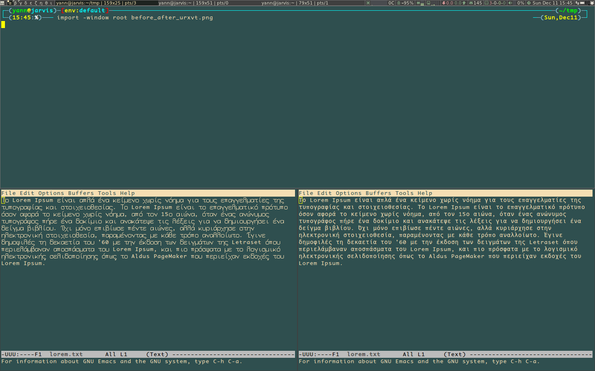Click the CPU temperature icon beside 0C
Image resolution: width=595 pixels, height=371 pixels.
[x=368, y=3]
